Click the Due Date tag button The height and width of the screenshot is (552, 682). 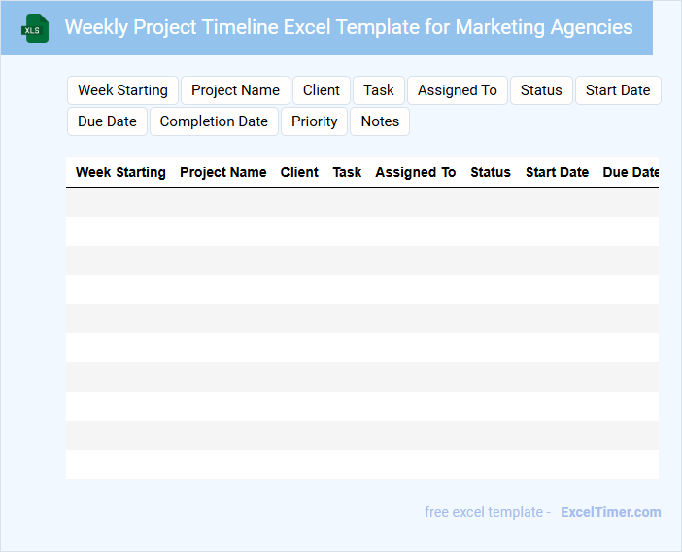click(x=107, y=121)
